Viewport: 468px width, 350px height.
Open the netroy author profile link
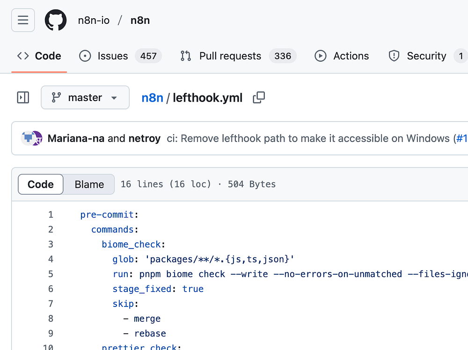point(145,138)
